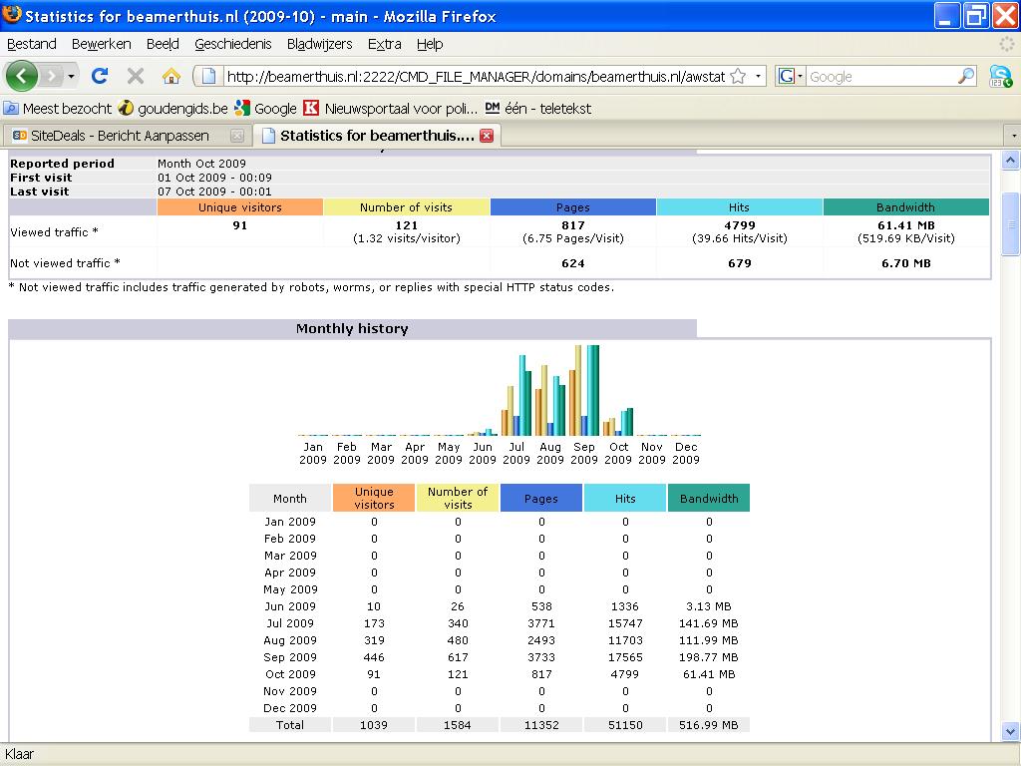Open the address bar history dropdown
The height and width of the screenshot is (766, 1021).
click(758, 76)
